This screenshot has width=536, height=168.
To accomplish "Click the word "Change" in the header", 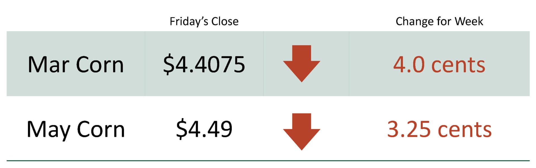I will click(x=415, y=21).
